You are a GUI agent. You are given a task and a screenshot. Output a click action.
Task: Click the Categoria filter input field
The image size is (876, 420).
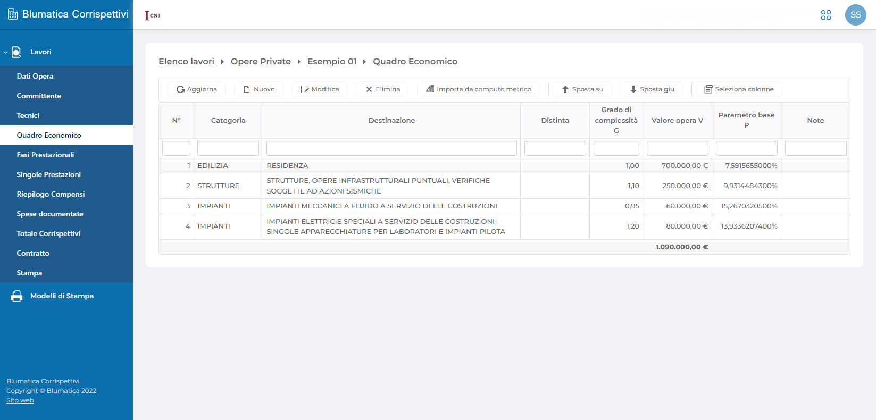tap(228, 148)
